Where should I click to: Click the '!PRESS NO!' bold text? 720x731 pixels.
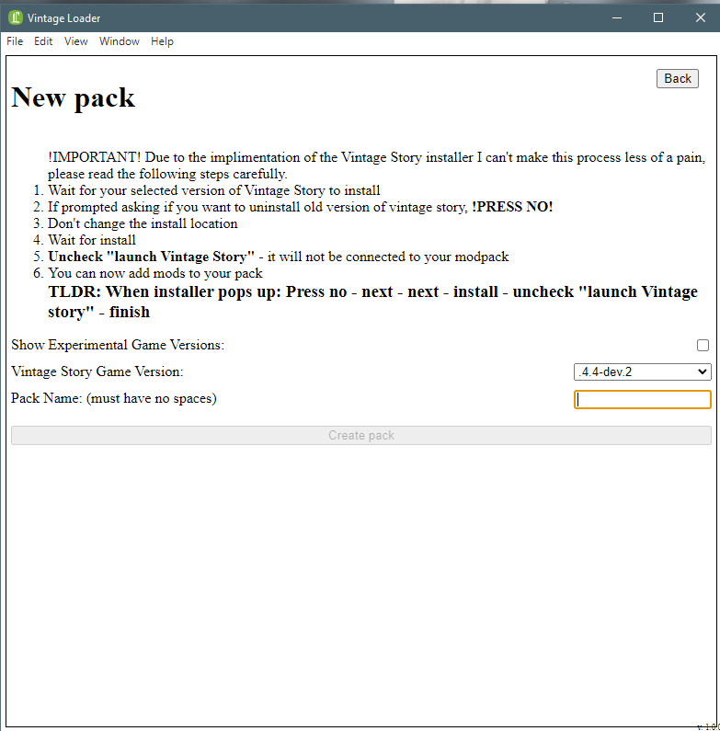(512, 207)
